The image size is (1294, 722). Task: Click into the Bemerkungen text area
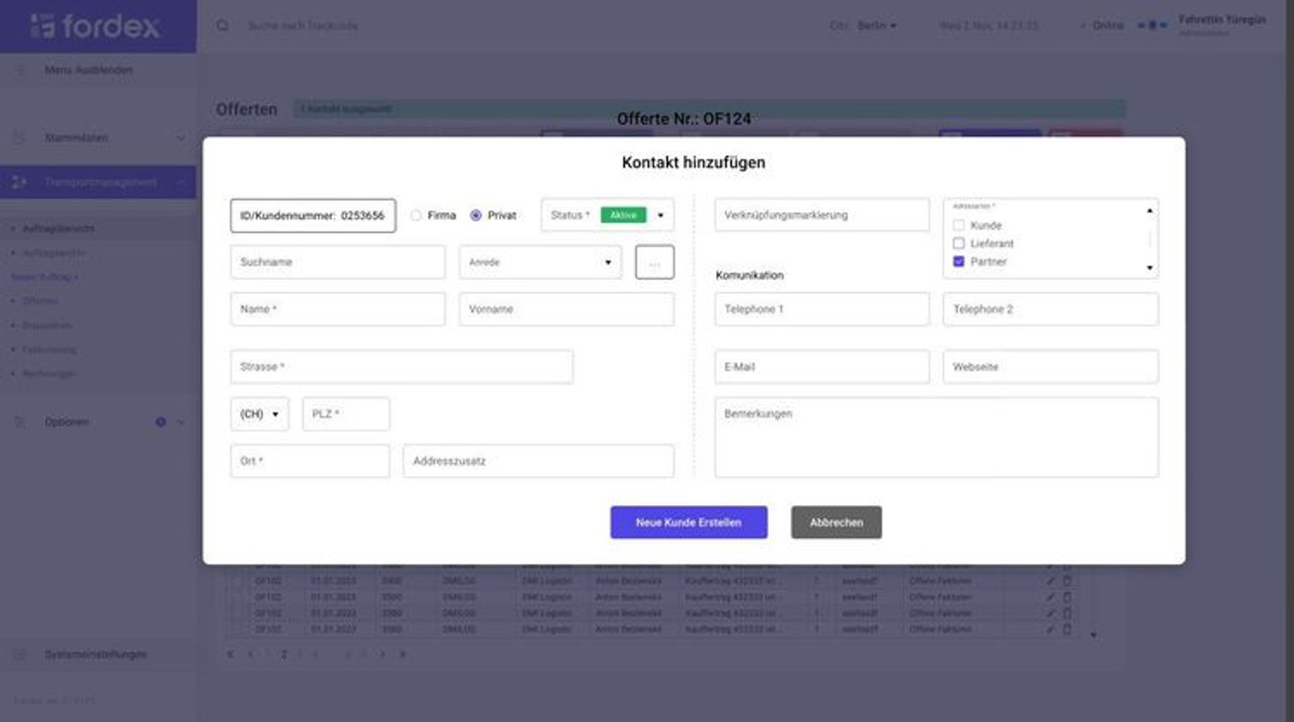(x=935, y=438)
